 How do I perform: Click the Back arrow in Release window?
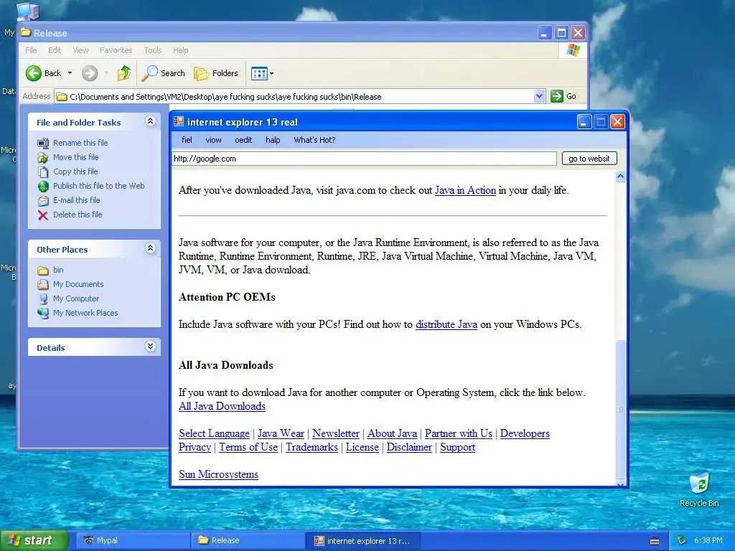tap(34, 73)
